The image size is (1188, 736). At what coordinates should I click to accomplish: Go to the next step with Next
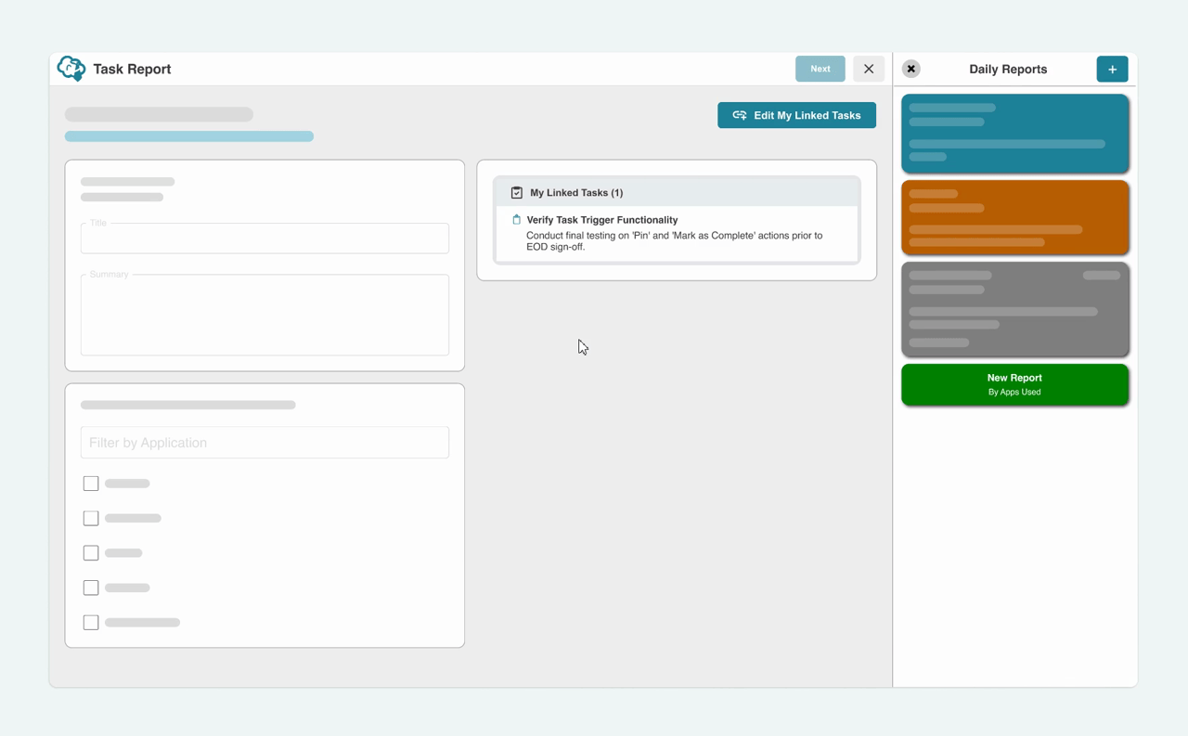(x=820, y=69)
